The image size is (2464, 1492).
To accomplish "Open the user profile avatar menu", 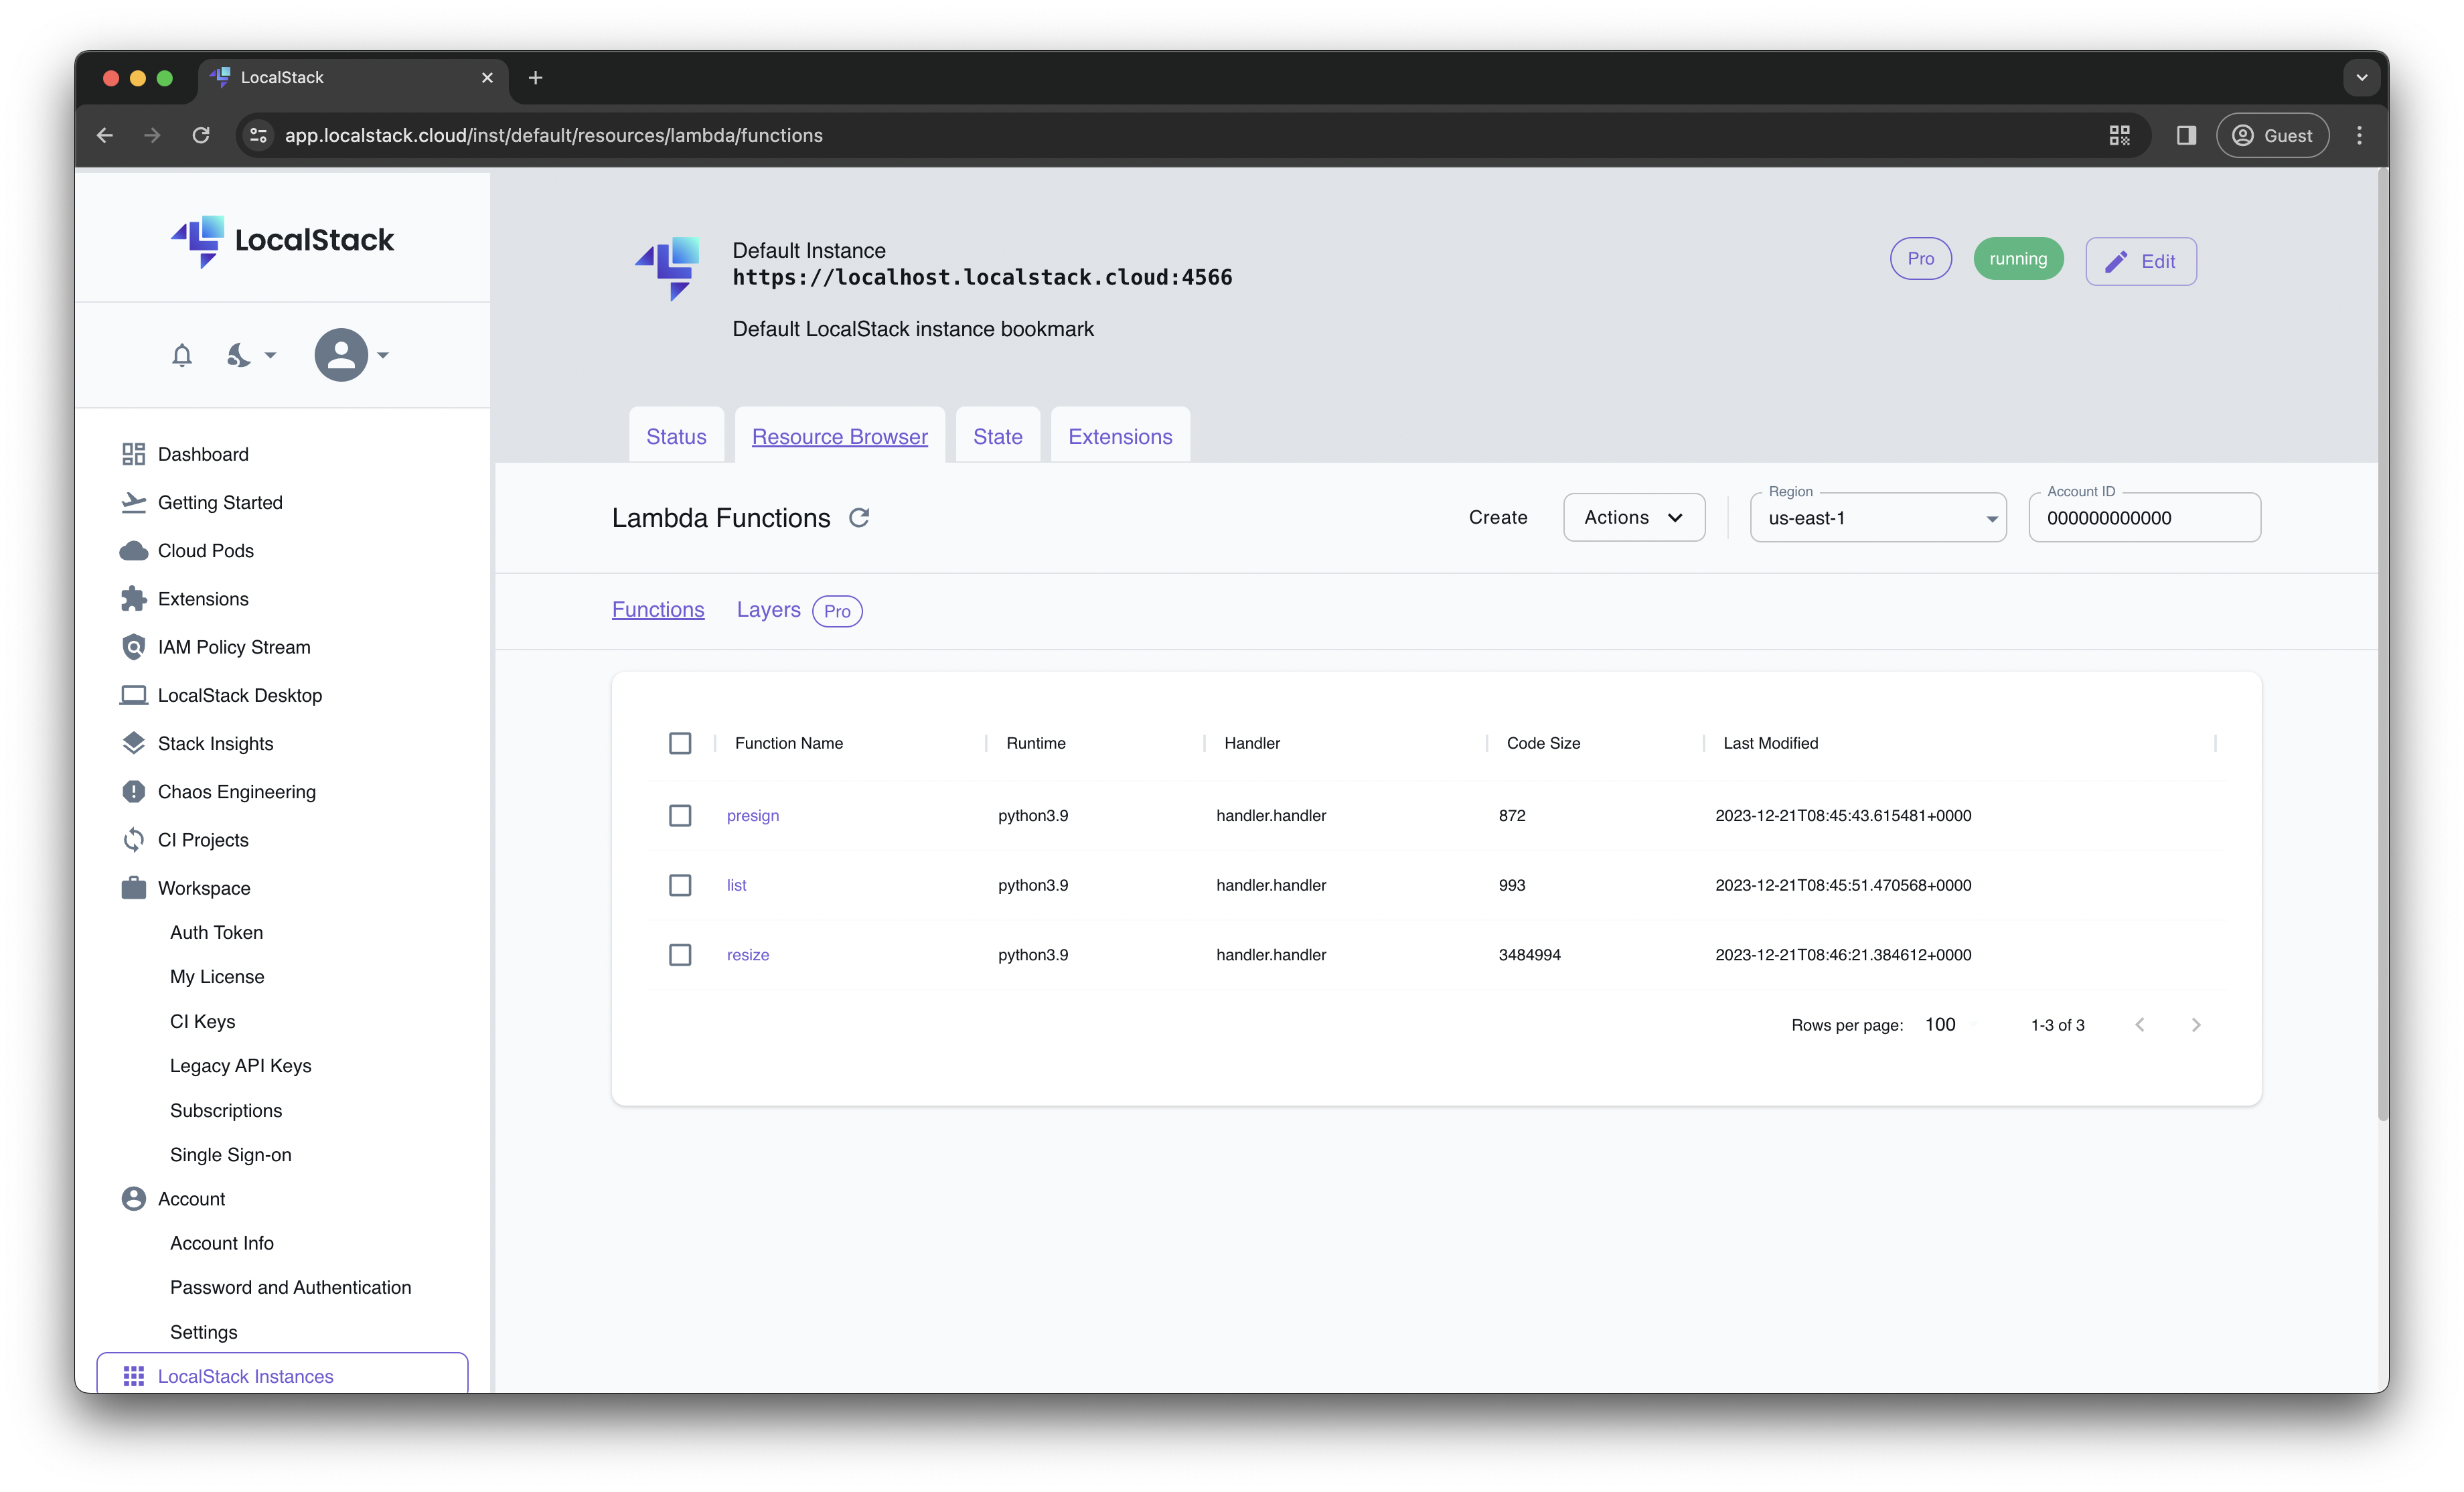I will pyautogui.click(x=340, y=355).
